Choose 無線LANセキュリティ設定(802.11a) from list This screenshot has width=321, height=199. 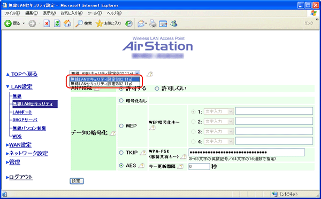click(x=105, y=79)
